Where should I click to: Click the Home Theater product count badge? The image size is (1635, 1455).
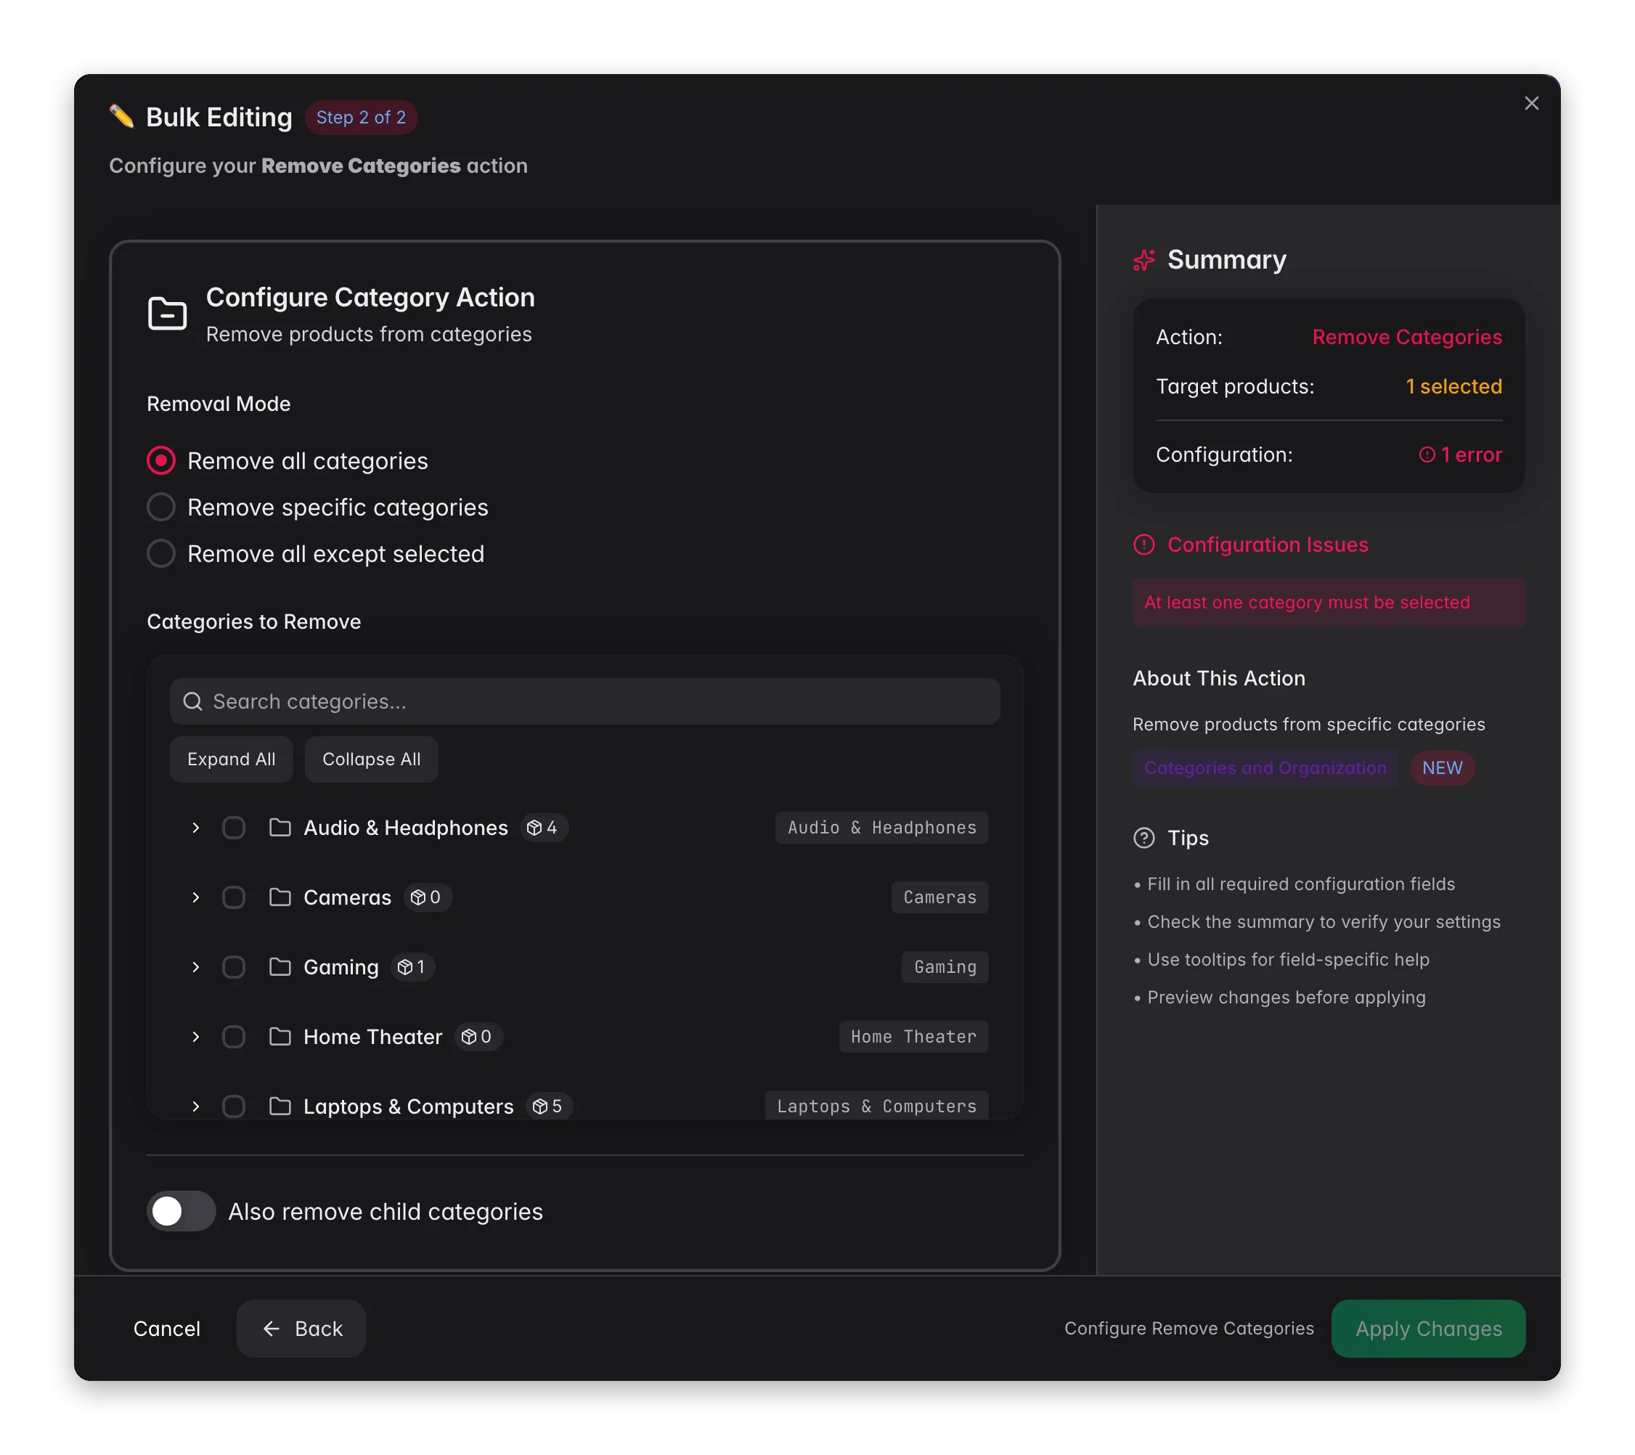[x=478, y=1036]
